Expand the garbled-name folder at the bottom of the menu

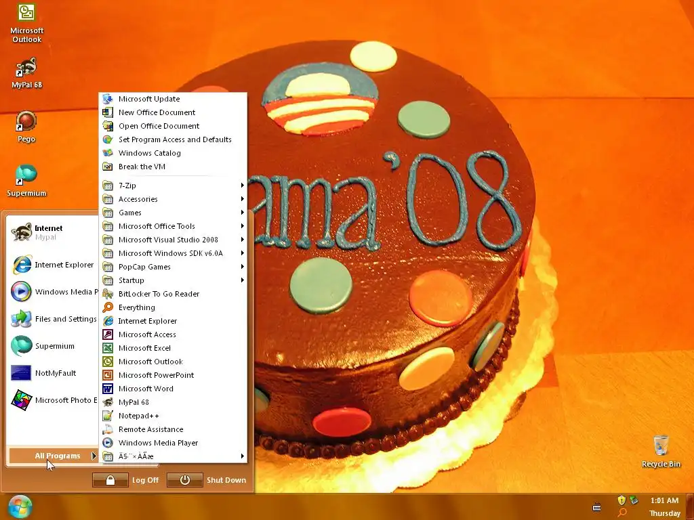pyautogui.click(x=173, y=456)
